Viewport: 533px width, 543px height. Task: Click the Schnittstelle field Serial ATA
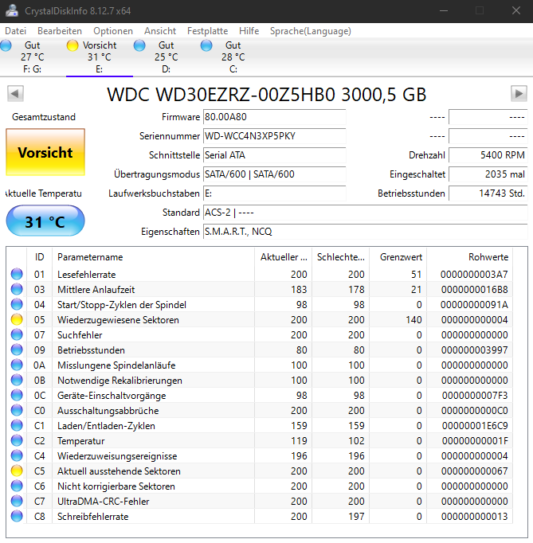(275, 155)
